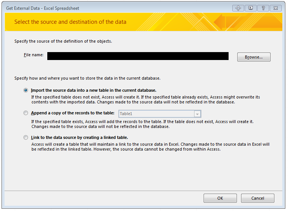Click the 'Link to the data source' label text

click(x=79, y=137)
